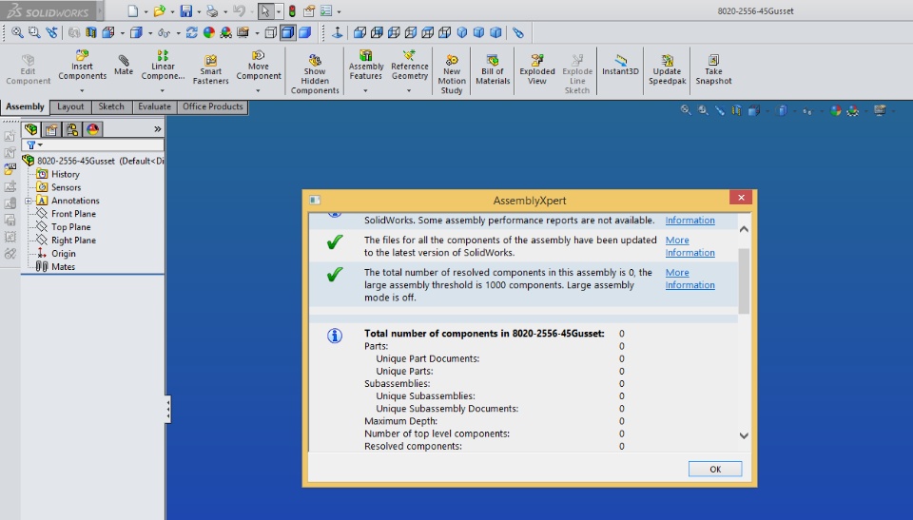Click Show Hidden Components button

pyautogui.click(x=315, y=74)
